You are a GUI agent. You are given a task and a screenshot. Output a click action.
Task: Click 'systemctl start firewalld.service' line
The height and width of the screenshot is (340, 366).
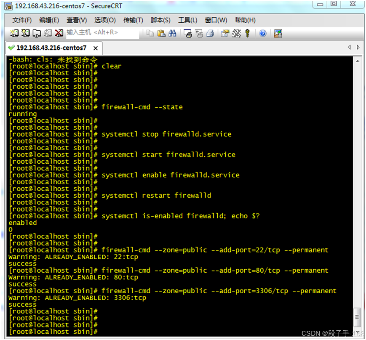[x=168, y=154]
